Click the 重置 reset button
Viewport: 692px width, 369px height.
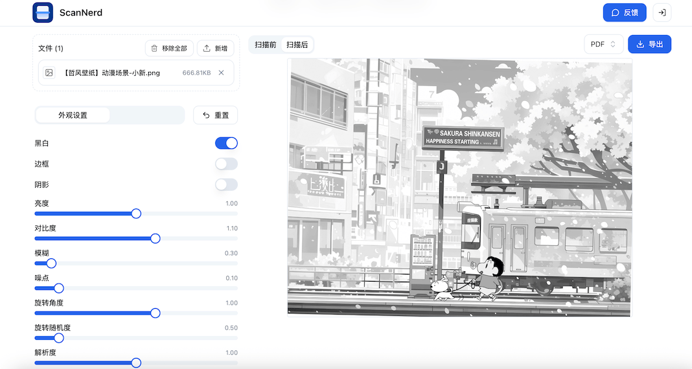coord(215,115)
